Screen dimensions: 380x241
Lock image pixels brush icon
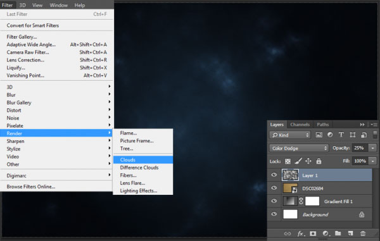[x=298, y=161]
